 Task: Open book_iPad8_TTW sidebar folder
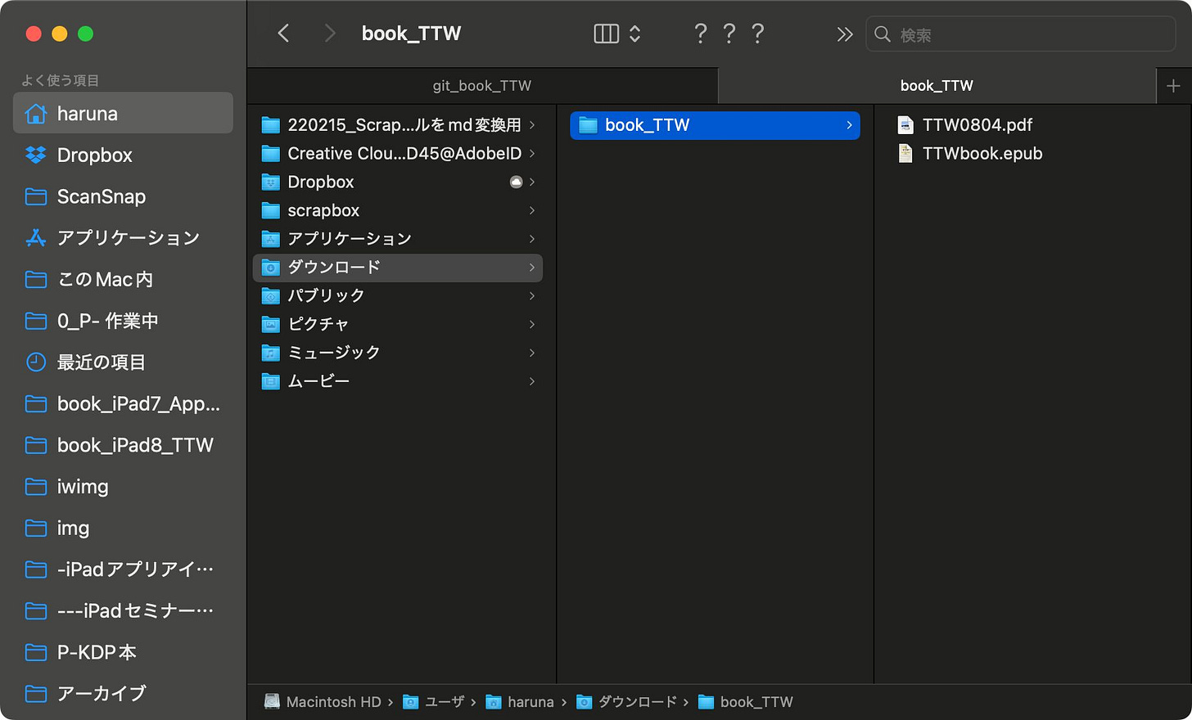pyautogui.click(x=123, y=445)
